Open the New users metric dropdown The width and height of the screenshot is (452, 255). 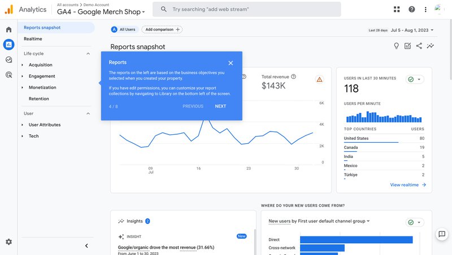point(319,221)
